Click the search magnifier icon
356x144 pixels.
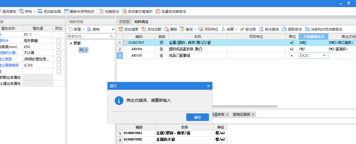tap(111, 36)
